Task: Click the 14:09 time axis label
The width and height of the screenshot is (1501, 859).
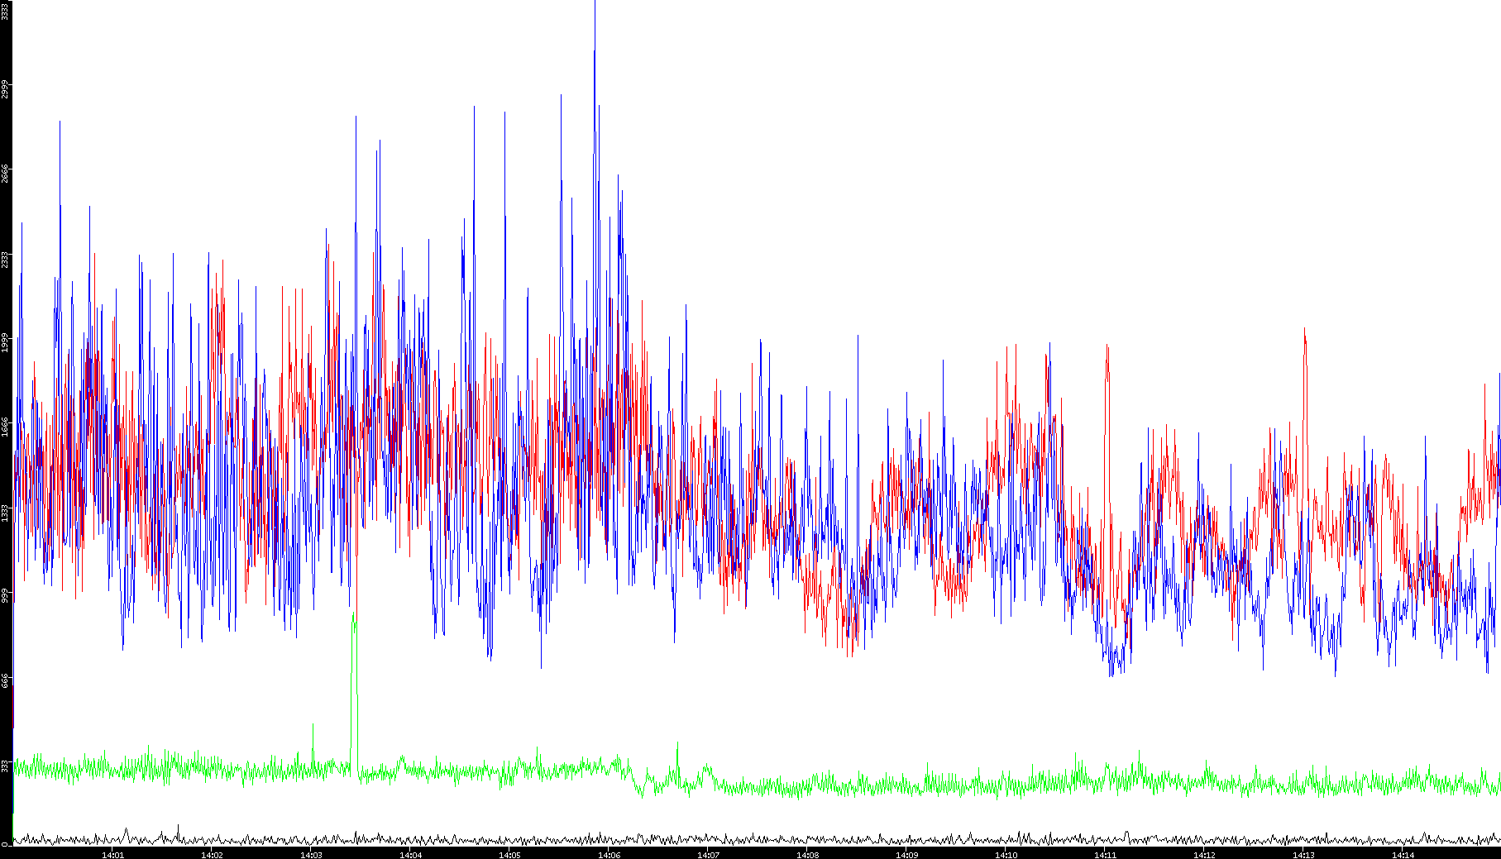Action: click(906, 855)
